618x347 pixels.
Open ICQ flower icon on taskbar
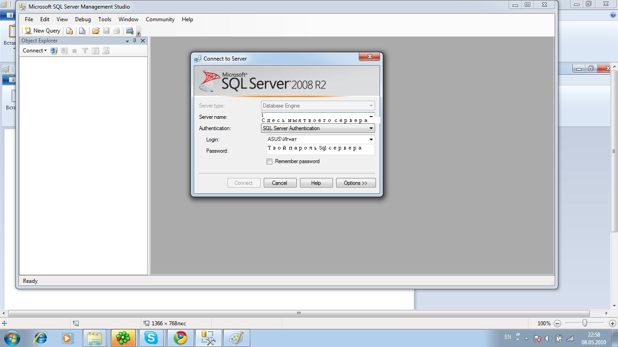[x=123, y=338]
